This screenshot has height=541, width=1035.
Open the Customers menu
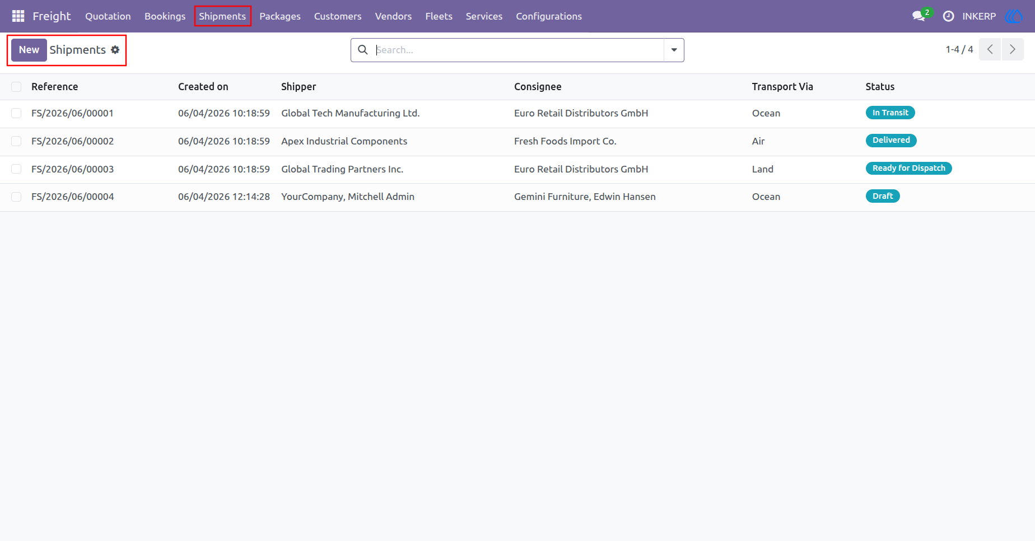click(x=338, y=16)
